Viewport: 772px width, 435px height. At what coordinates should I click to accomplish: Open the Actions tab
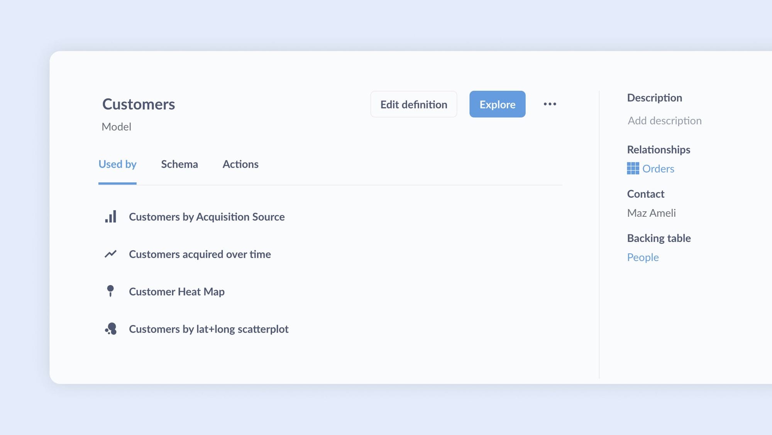click(240, 164)
